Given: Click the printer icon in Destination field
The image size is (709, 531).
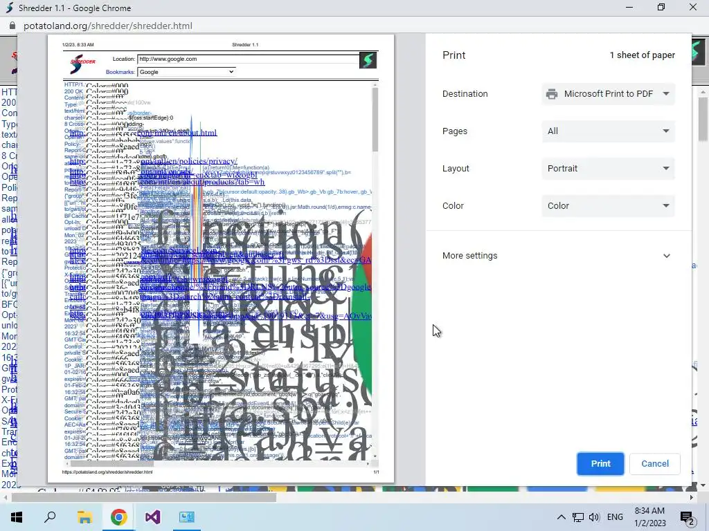Looking at the screenshot, I should click(x=552, y=94).
